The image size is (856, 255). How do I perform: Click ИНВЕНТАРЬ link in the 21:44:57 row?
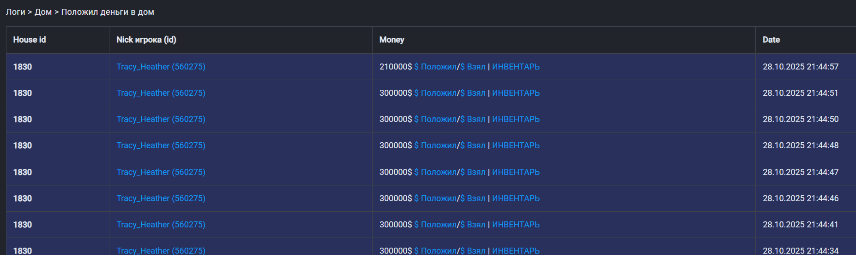(x=516, y=67)
